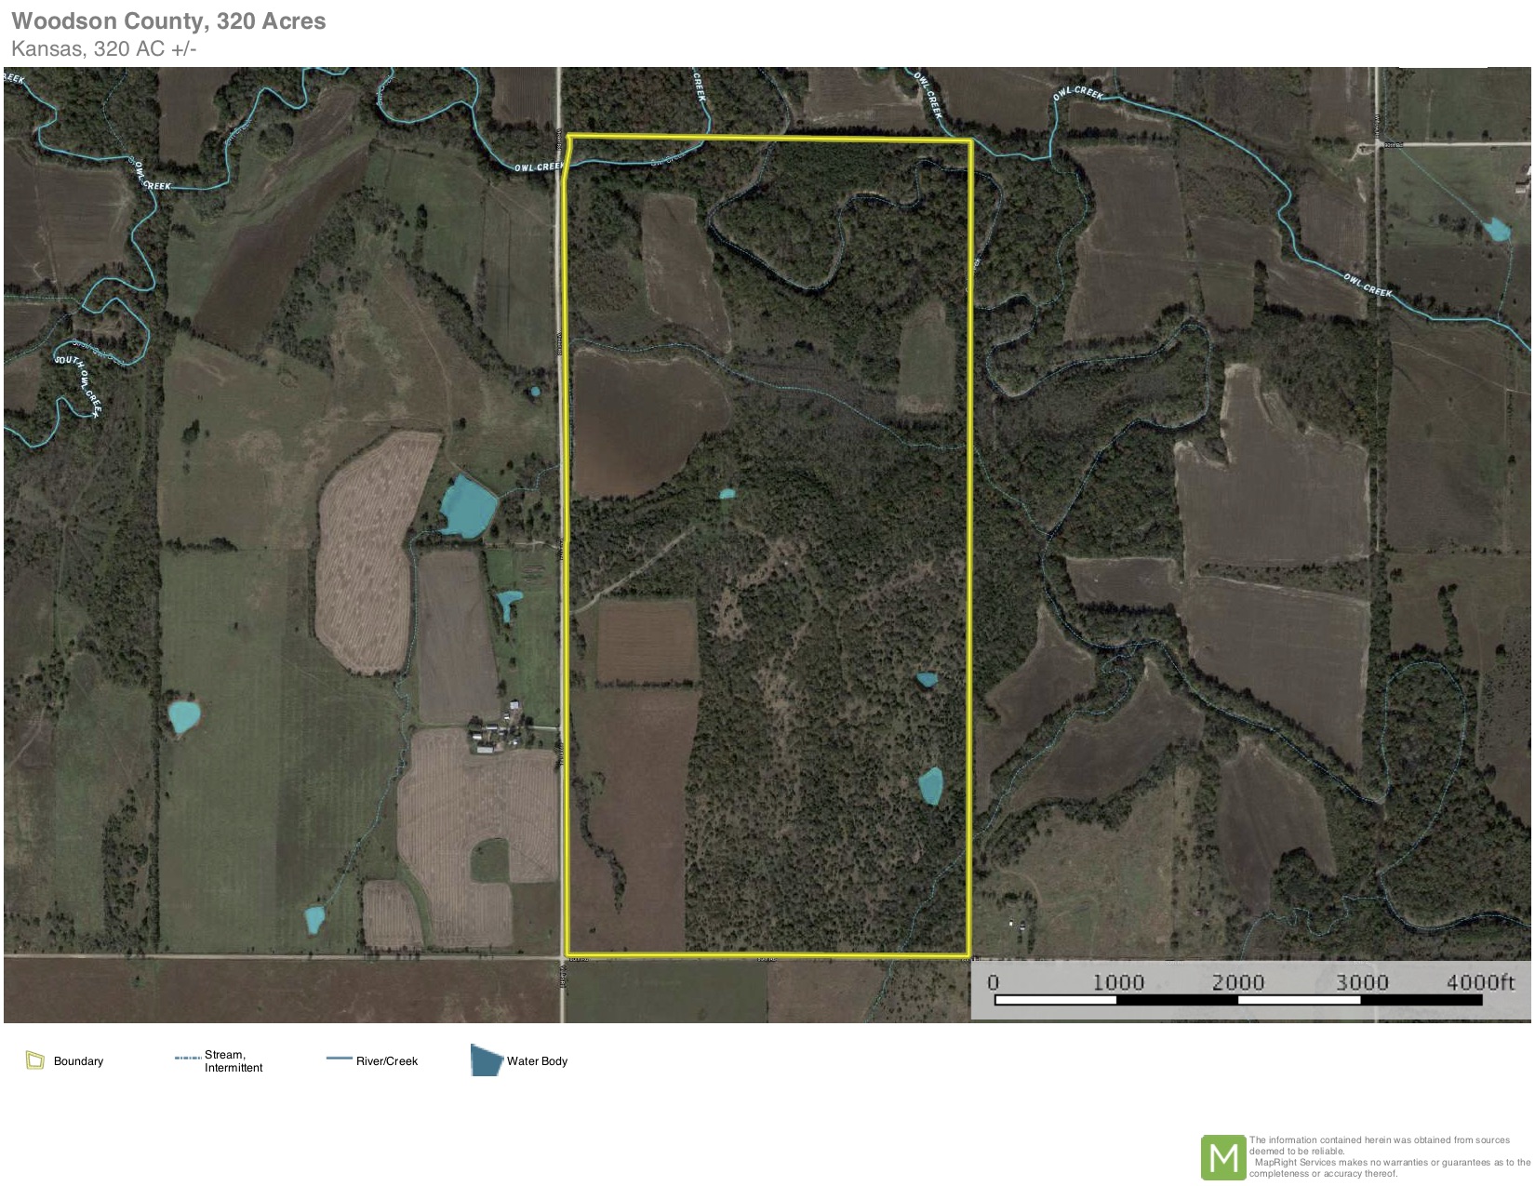
Task: Click the Stream, Intermittent legend text
Action: pyautogui.click(x=234, y=1061)
